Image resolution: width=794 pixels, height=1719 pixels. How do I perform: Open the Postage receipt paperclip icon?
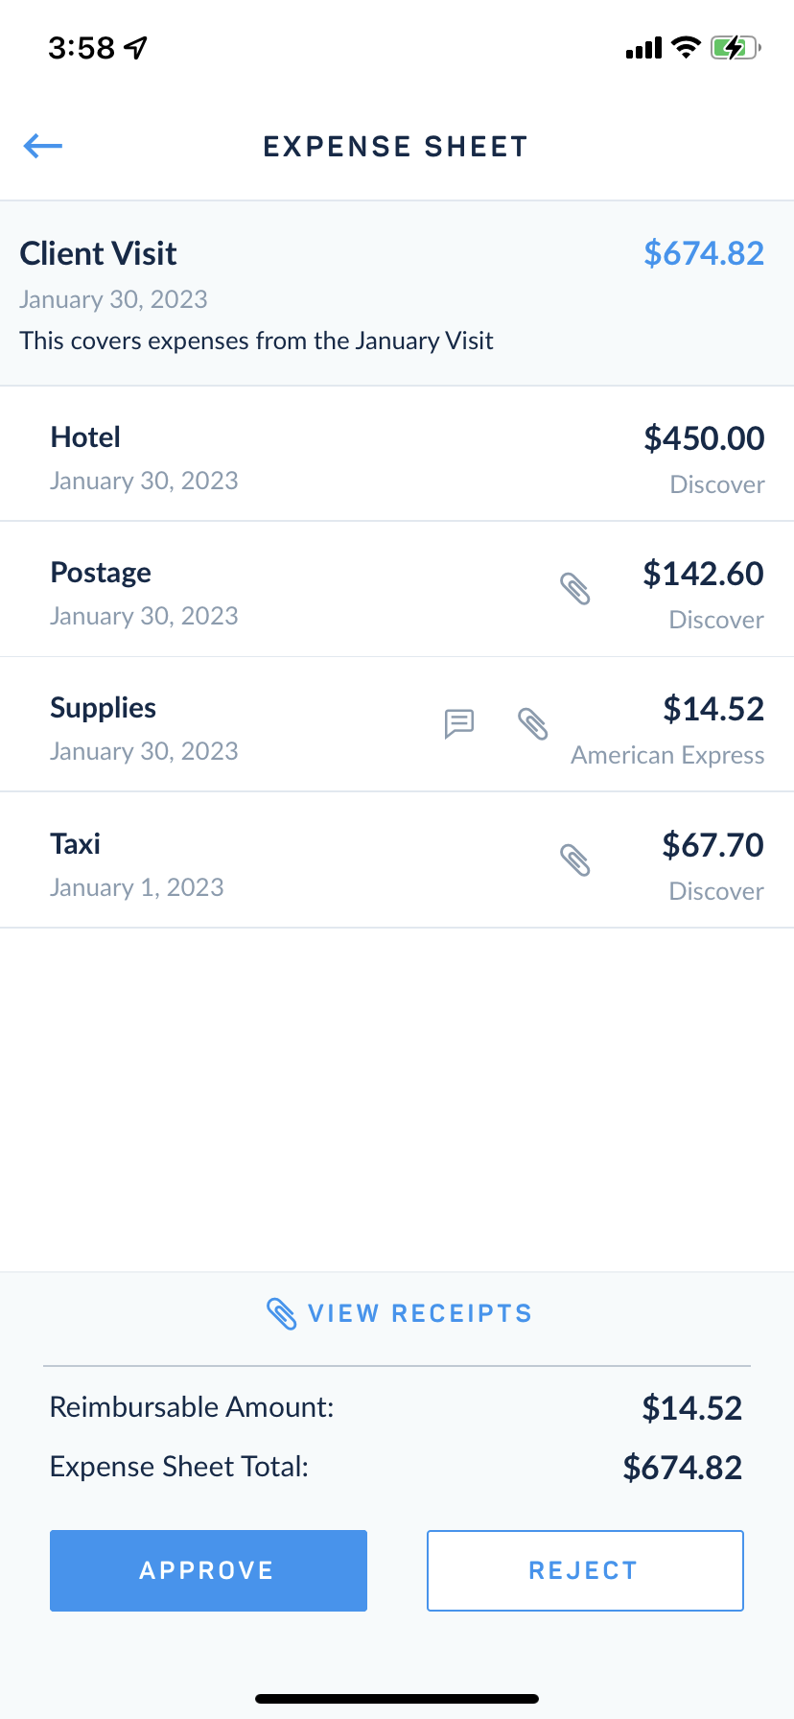575,589
